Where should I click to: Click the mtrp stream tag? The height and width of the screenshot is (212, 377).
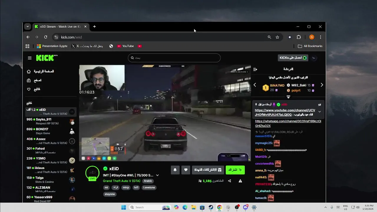126,188
